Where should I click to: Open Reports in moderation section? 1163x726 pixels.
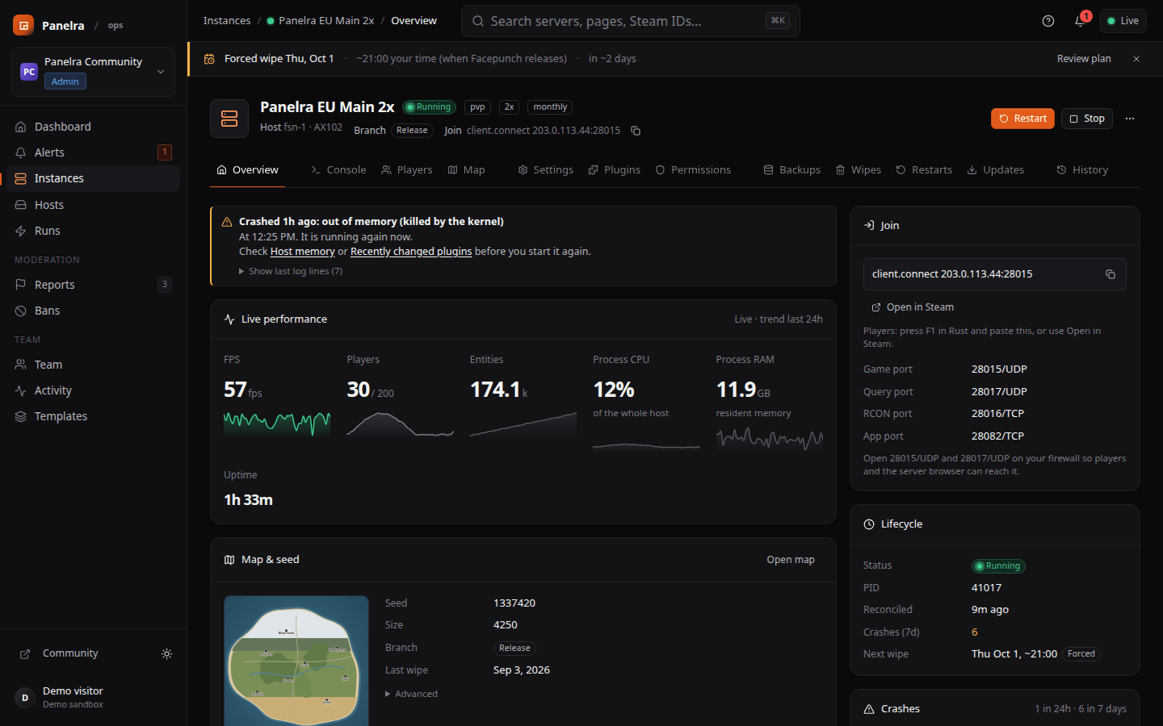tap(93, 285)
